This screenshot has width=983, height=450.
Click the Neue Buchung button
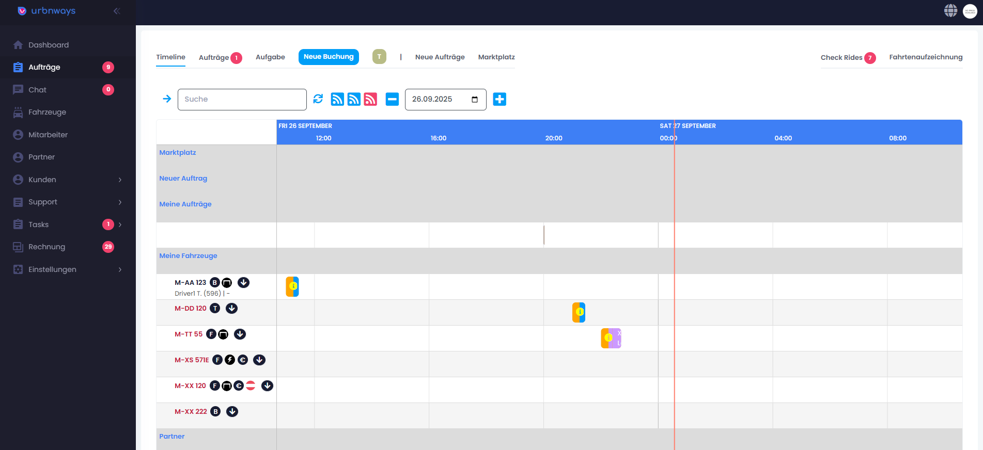tap(329, 57)
